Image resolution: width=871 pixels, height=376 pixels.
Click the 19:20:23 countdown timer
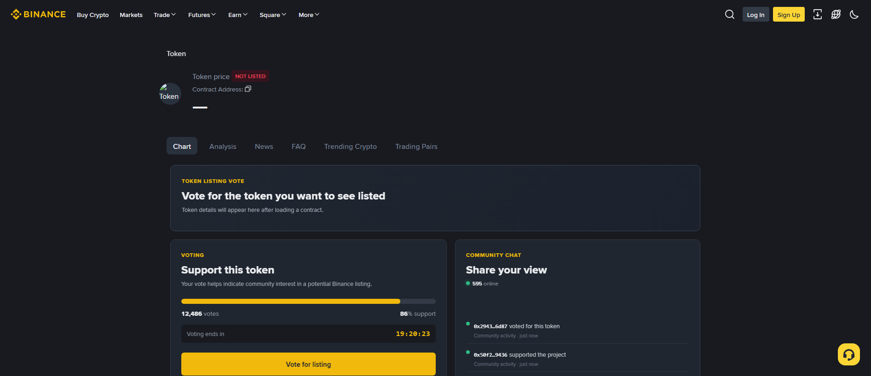click(x=413, y=334)
